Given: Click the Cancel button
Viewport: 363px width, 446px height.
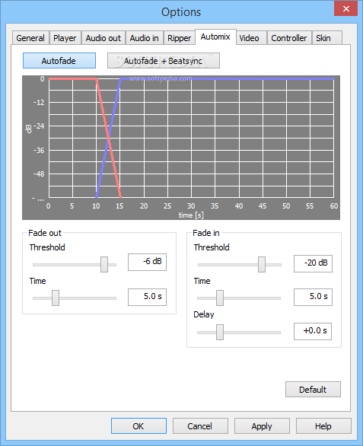Looking at the screenshot, I should point(200,425).
